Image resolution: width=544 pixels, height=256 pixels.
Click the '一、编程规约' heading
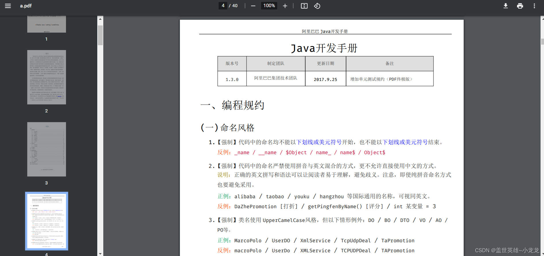pos(232,105)
